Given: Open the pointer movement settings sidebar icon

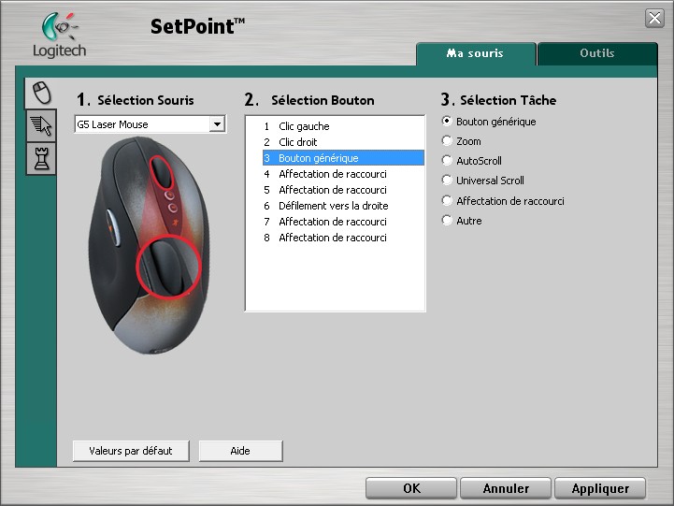Looking at the screenshot, I should [x=42, y=125].
